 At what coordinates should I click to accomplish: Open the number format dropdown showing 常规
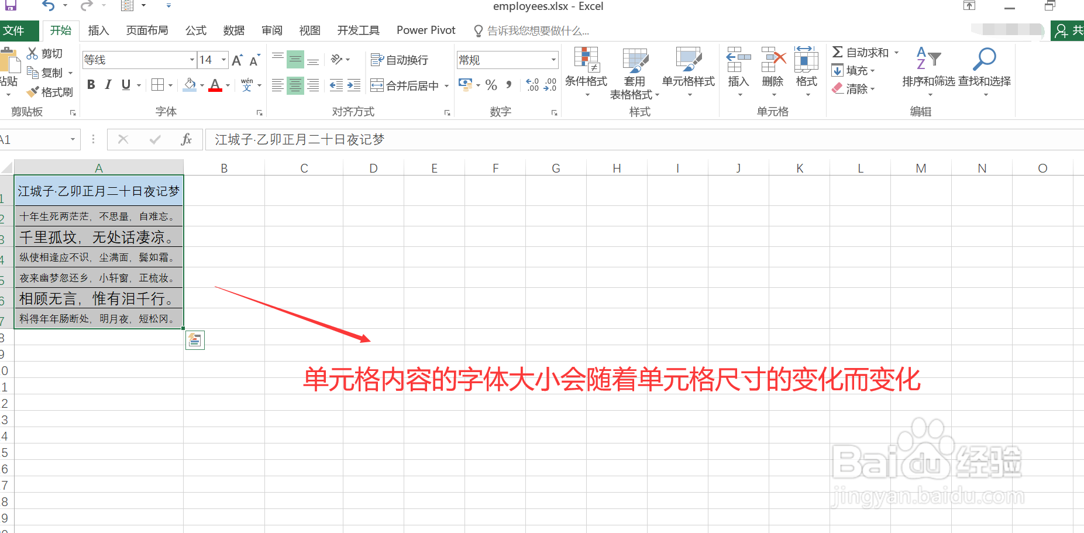point(553,59)
